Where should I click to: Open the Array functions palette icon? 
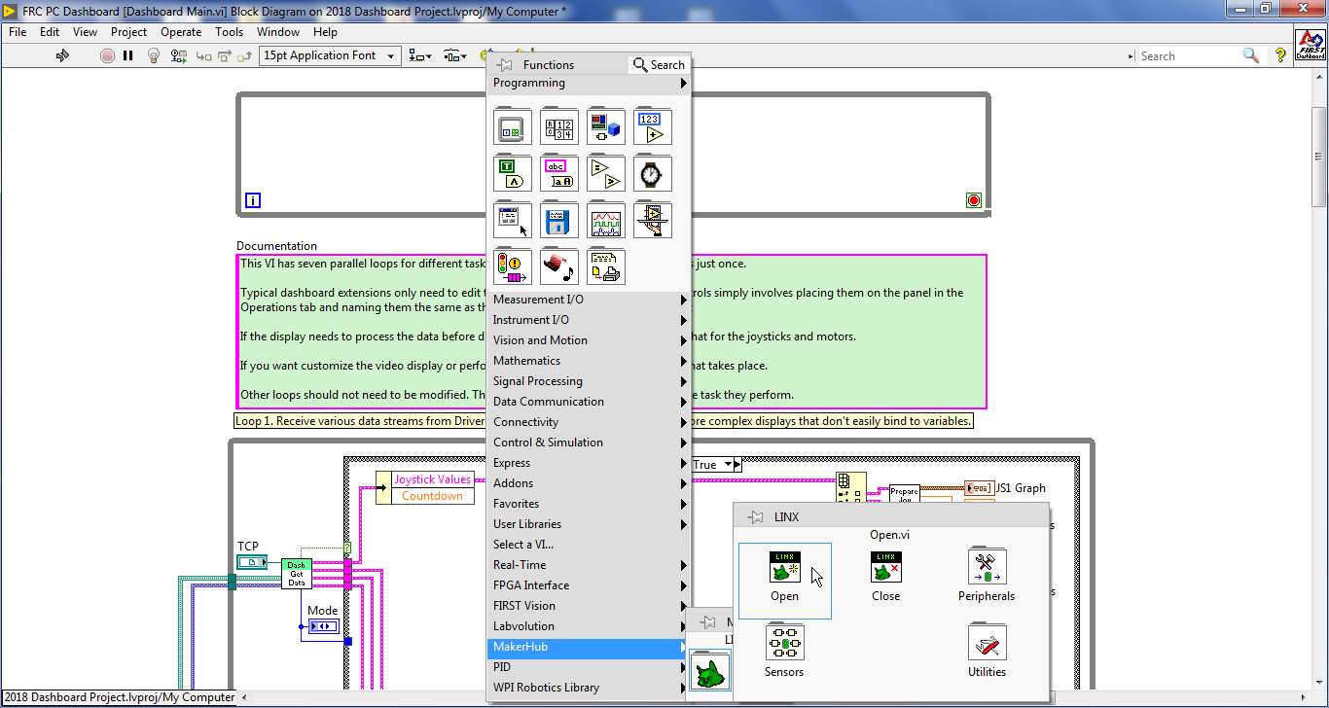[x=558, y=127]
